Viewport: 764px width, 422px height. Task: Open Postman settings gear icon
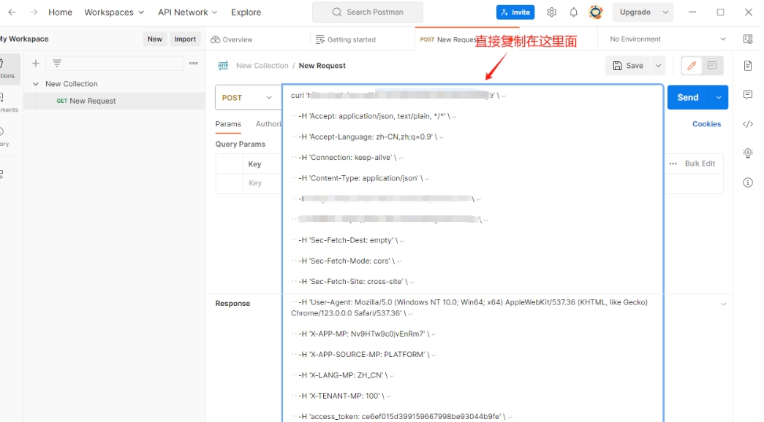click(552, 12)
